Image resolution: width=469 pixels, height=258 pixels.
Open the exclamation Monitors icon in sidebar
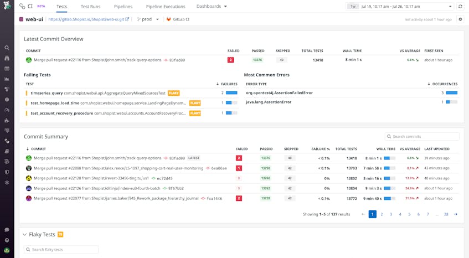pyautogui.click(x=7, y=100)
